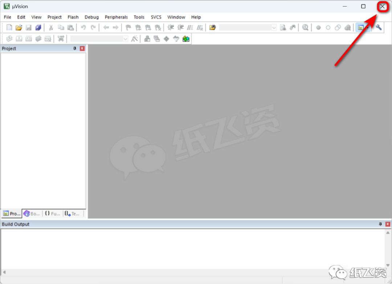
Task: Switch to the Project tab at panel bottom
Action: pyautogui.click(x=12, y=214)
